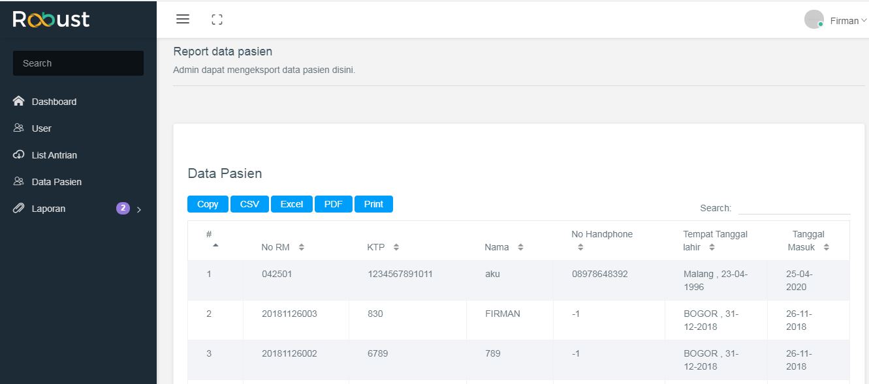The image size is (869, 384).
Task: Enter fullscreen using the expand icon
Action: [217, 19]
